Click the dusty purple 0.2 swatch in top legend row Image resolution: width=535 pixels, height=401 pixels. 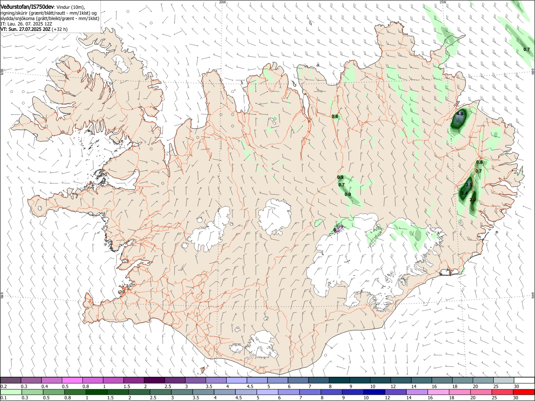click(11, 381)
